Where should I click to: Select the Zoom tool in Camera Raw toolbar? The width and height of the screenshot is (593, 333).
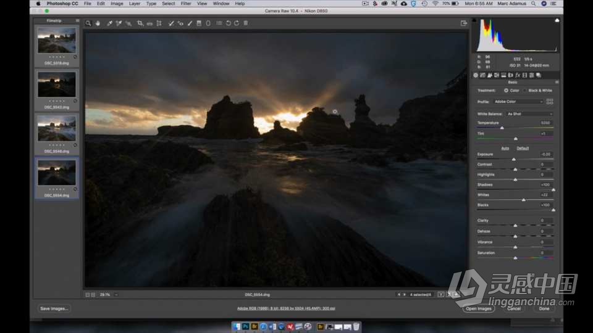[88, 23]
